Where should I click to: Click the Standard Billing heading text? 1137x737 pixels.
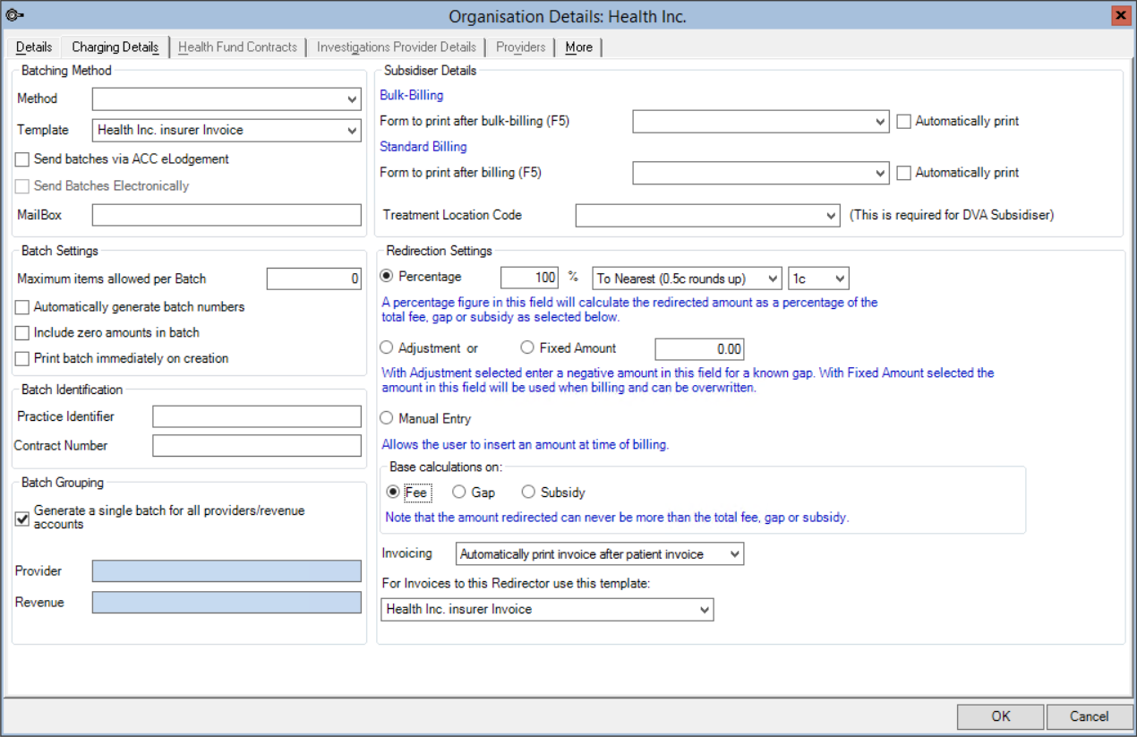point(423,147)
